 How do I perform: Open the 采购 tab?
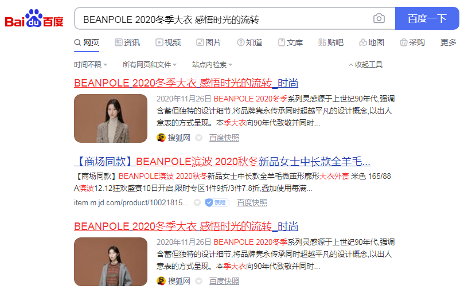click(412, 42)
